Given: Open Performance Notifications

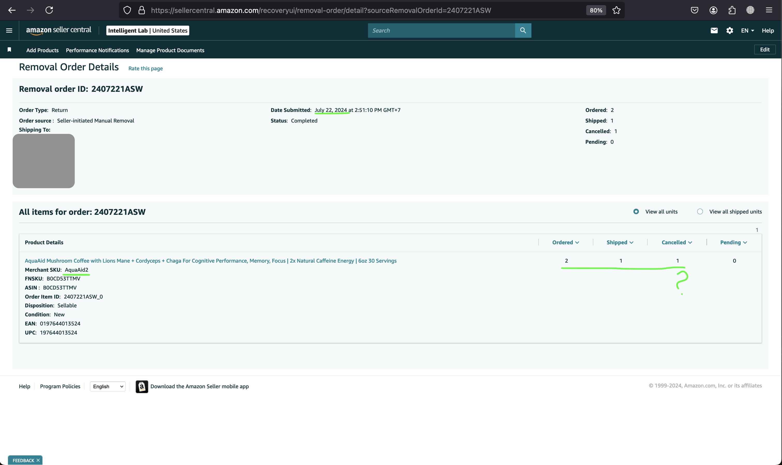Looking at the screenshot, I should [x=97, y=50].
